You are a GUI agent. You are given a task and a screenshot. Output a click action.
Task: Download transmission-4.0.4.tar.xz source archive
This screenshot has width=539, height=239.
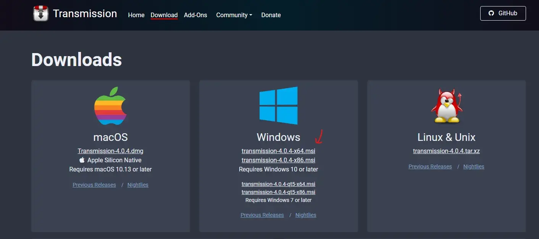pos(446,151)
